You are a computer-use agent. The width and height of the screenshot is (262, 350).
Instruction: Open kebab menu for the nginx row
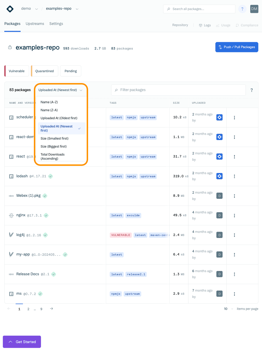pos(234,215)
